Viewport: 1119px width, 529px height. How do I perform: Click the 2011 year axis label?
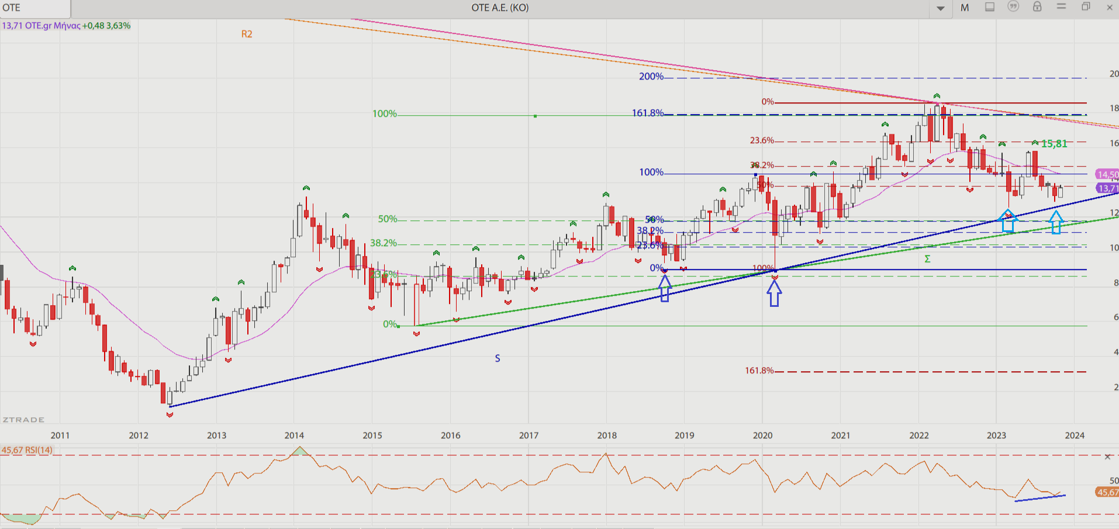[60, 435]
